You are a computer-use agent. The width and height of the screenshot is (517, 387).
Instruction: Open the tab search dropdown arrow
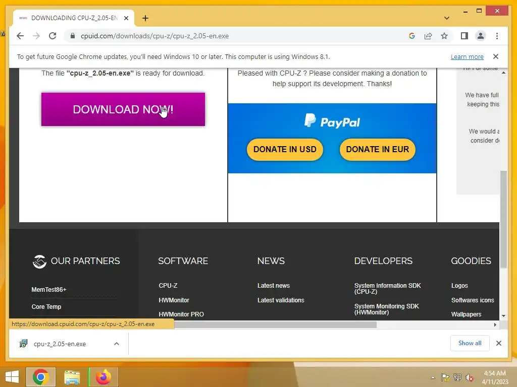446,18
